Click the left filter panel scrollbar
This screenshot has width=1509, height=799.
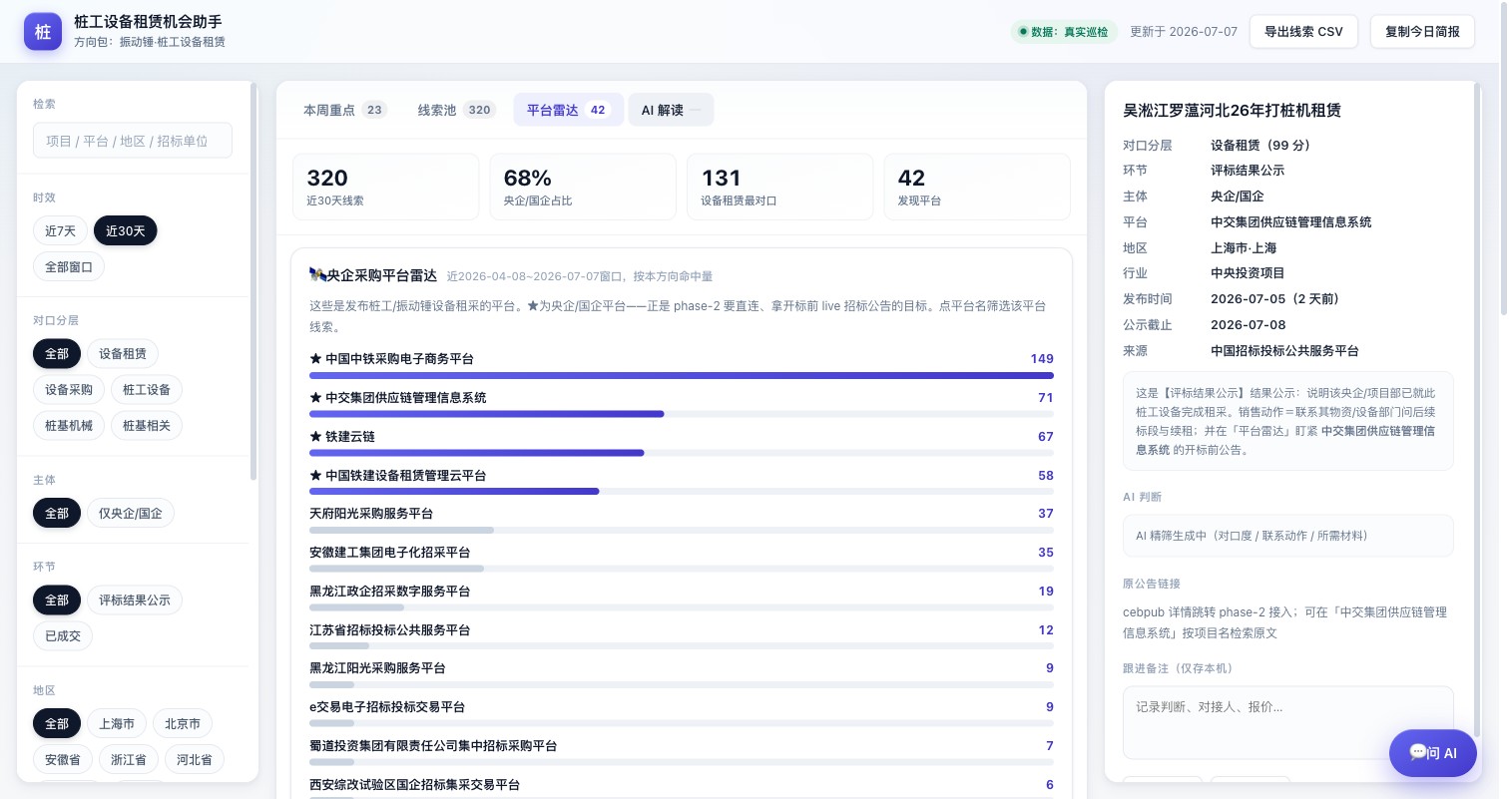[253, 281]
